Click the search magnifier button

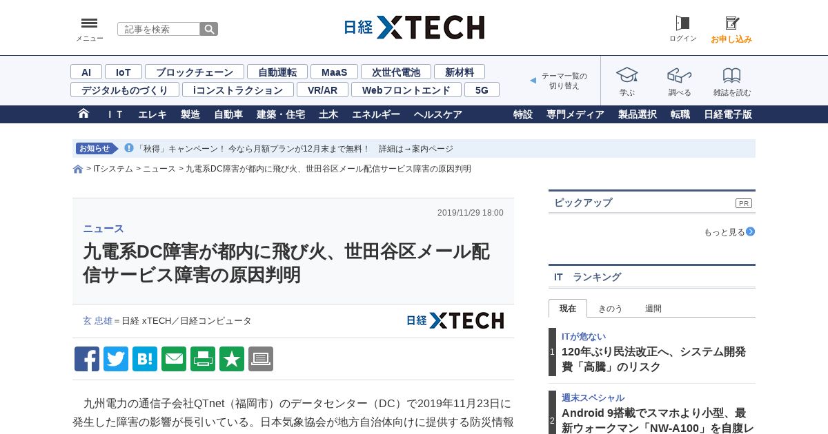[209, 29]
